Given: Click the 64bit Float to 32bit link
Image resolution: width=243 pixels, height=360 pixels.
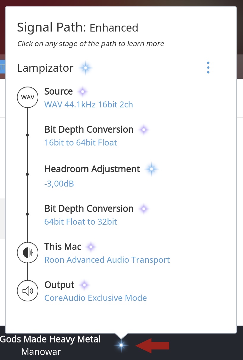Looking at the screenshot, I should click(81, 222).
